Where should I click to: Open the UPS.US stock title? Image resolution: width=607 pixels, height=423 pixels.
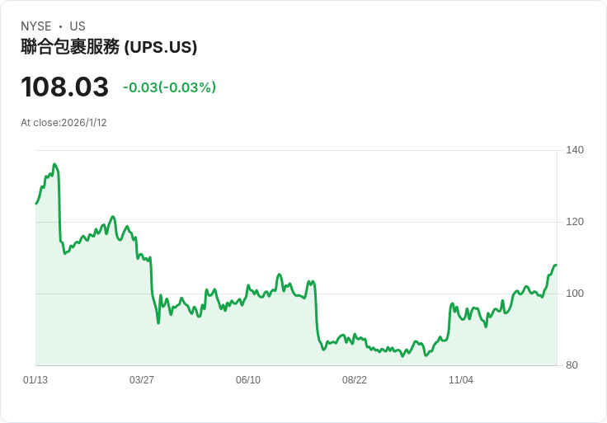point(161,48)
